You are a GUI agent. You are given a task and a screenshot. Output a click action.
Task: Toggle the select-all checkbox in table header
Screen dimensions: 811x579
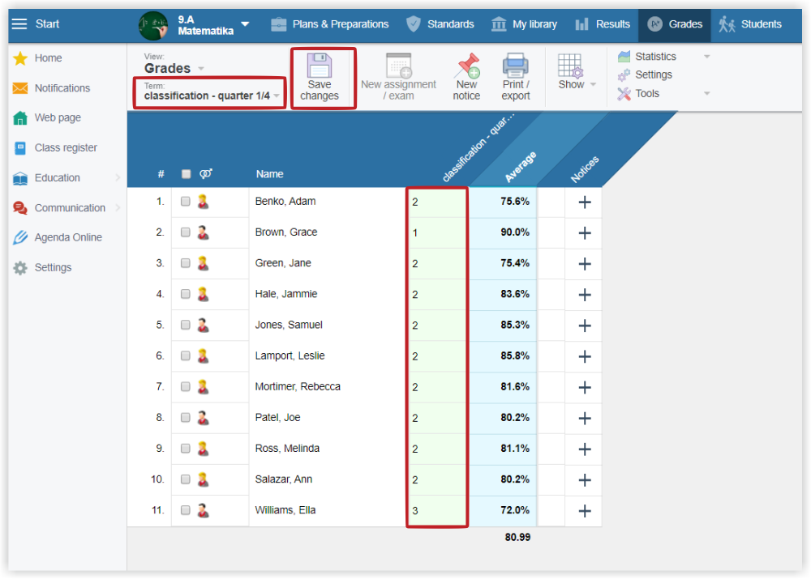(x=186, y=174)
